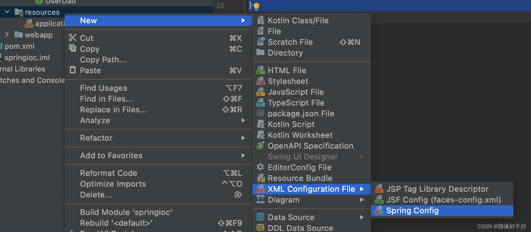The width and height of the screenshot is (531, 232).
Task: Click the JSF Config icon
Action: (379, 199)
